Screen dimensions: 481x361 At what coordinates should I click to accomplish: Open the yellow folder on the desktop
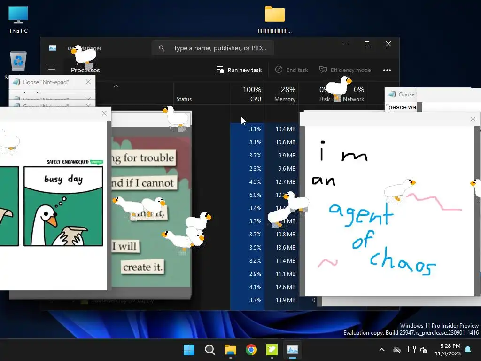pyautogui.click(x=274, y=19)
